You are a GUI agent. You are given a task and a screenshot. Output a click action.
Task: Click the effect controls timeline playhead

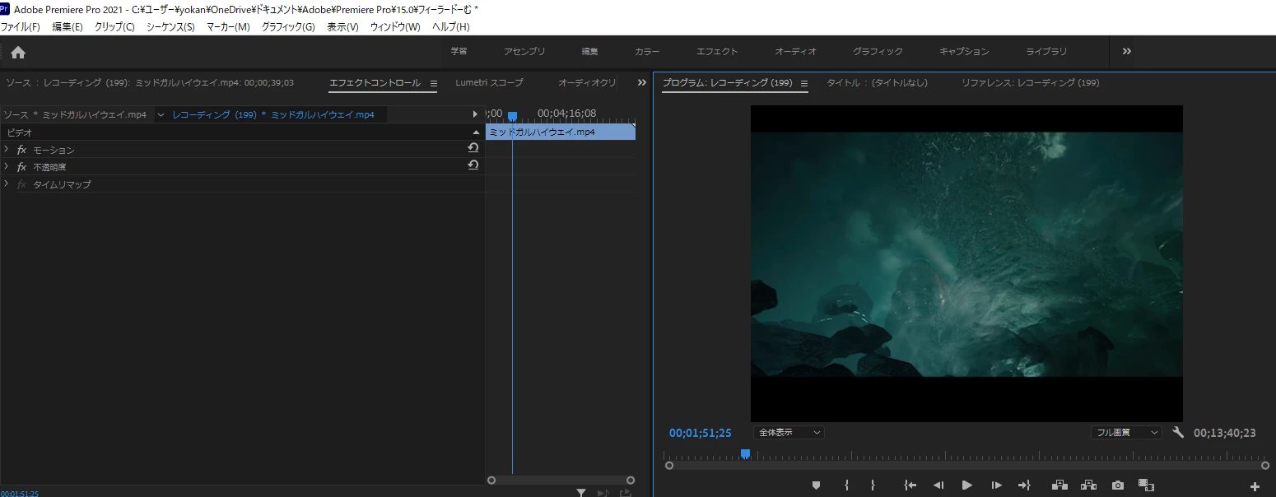click(512, 116)
